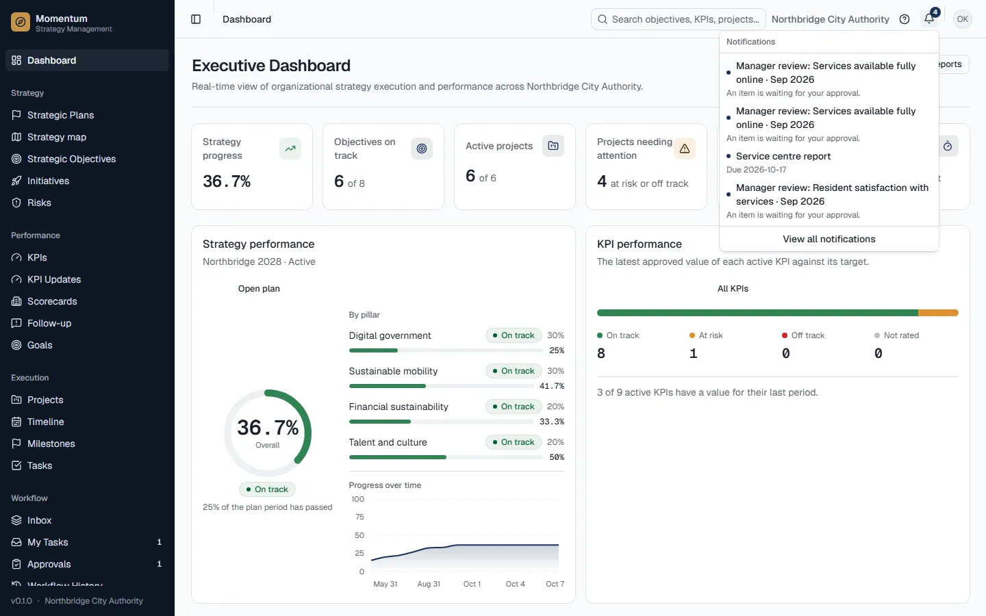The width and height of the screenshot is (986, 616).
Task: Select Dashboard in sidebar
Action: [87, 60]
